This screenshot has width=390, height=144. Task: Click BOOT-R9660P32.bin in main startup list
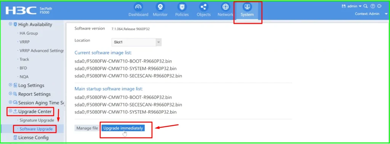(x=123, y=97)
